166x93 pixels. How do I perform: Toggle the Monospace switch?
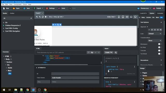point(160,44)
